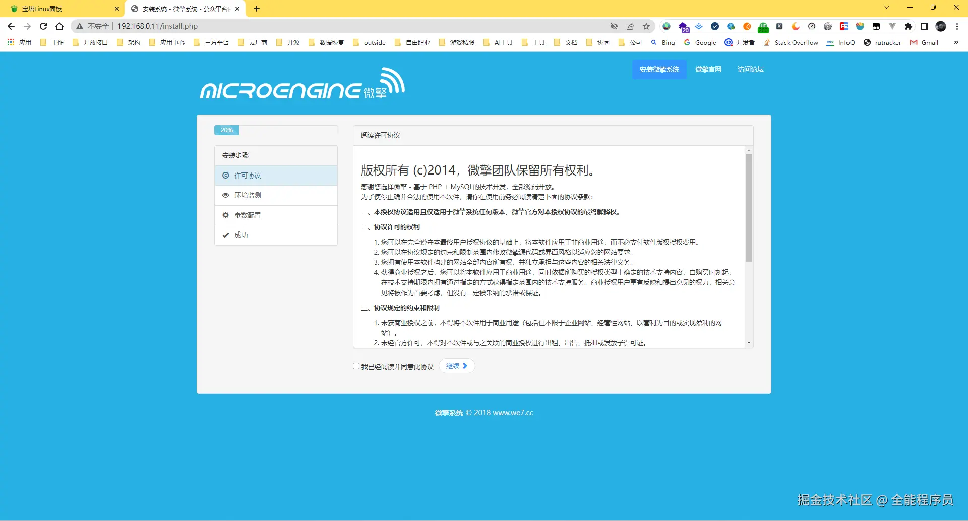Open the Chrome three-dot menu
Image resolution: width=968 pixels, height=521 pixels.
point(957,26)
